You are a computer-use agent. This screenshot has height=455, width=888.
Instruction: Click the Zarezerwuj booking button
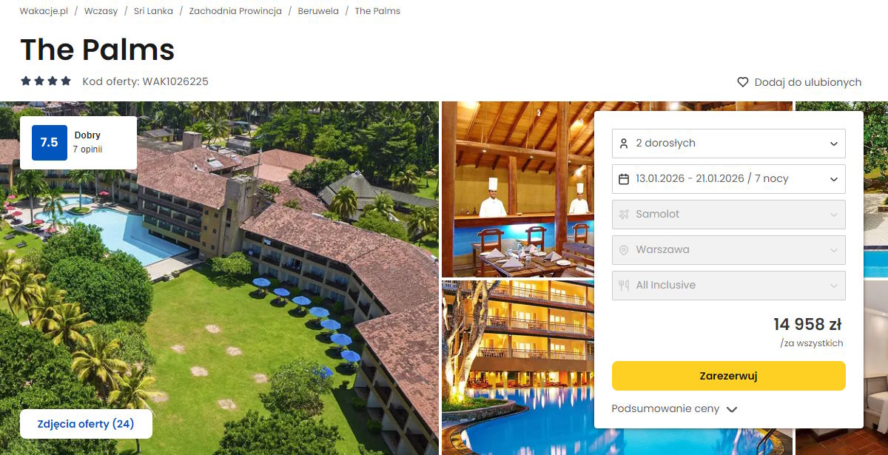click(729, 376)
